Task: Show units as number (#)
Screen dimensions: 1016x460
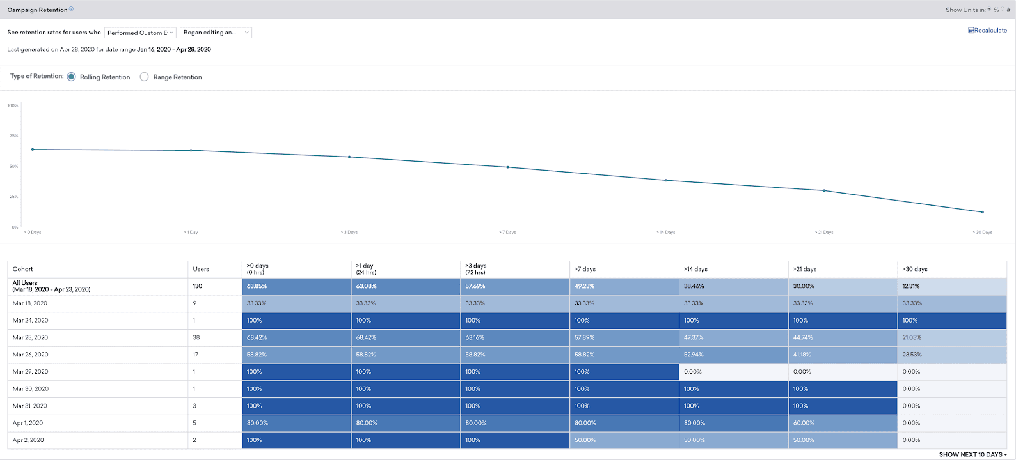Action: click(x=1003, y=10)
